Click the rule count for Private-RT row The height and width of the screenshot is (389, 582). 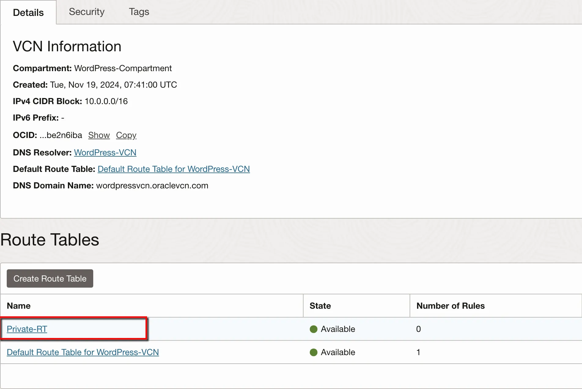point(418,329)
